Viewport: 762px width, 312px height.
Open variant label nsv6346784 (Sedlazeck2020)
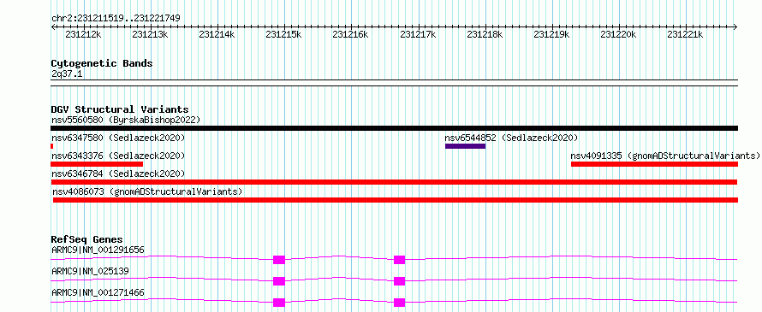(x=118, y=174)
